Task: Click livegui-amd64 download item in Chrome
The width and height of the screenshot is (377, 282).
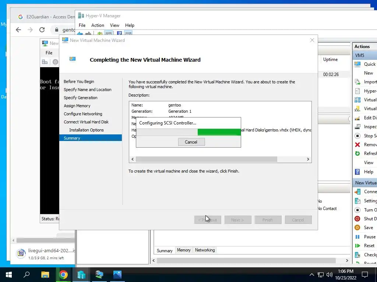Action: click(x=46, y=254)
